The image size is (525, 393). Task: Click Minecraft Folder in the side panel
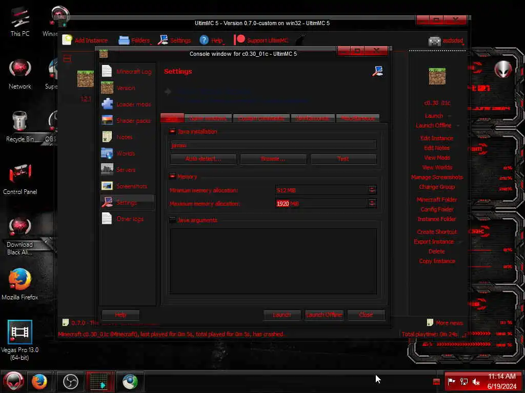point(437,200)
